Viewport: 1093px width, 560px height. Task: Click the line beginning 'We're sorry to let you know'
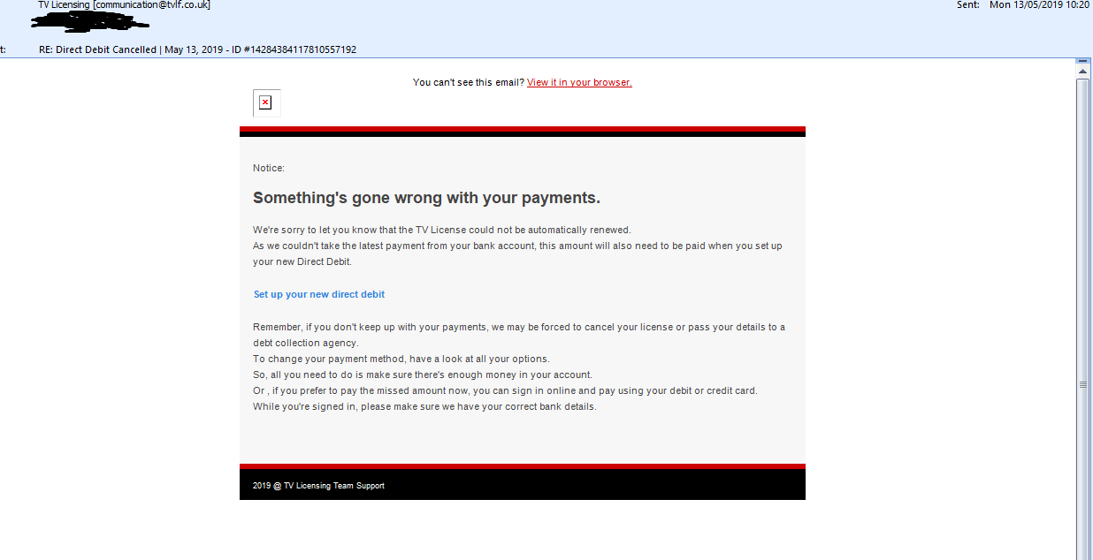[442, 230]
